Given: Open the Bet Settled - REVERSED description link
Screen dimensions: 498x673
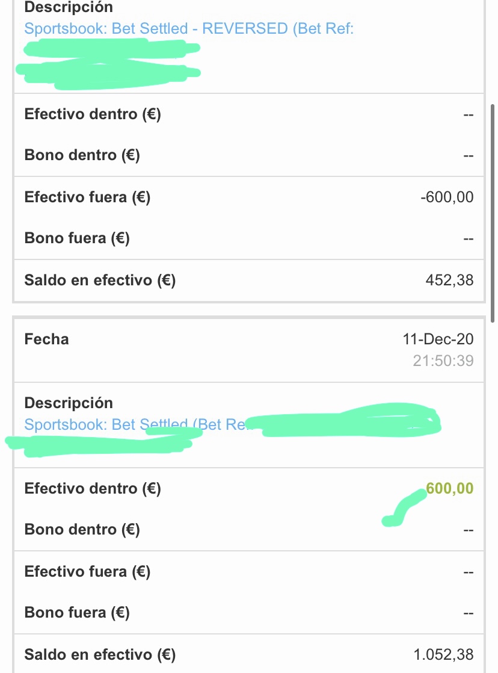Looking at the screenshot, I should tap(189, 29).
